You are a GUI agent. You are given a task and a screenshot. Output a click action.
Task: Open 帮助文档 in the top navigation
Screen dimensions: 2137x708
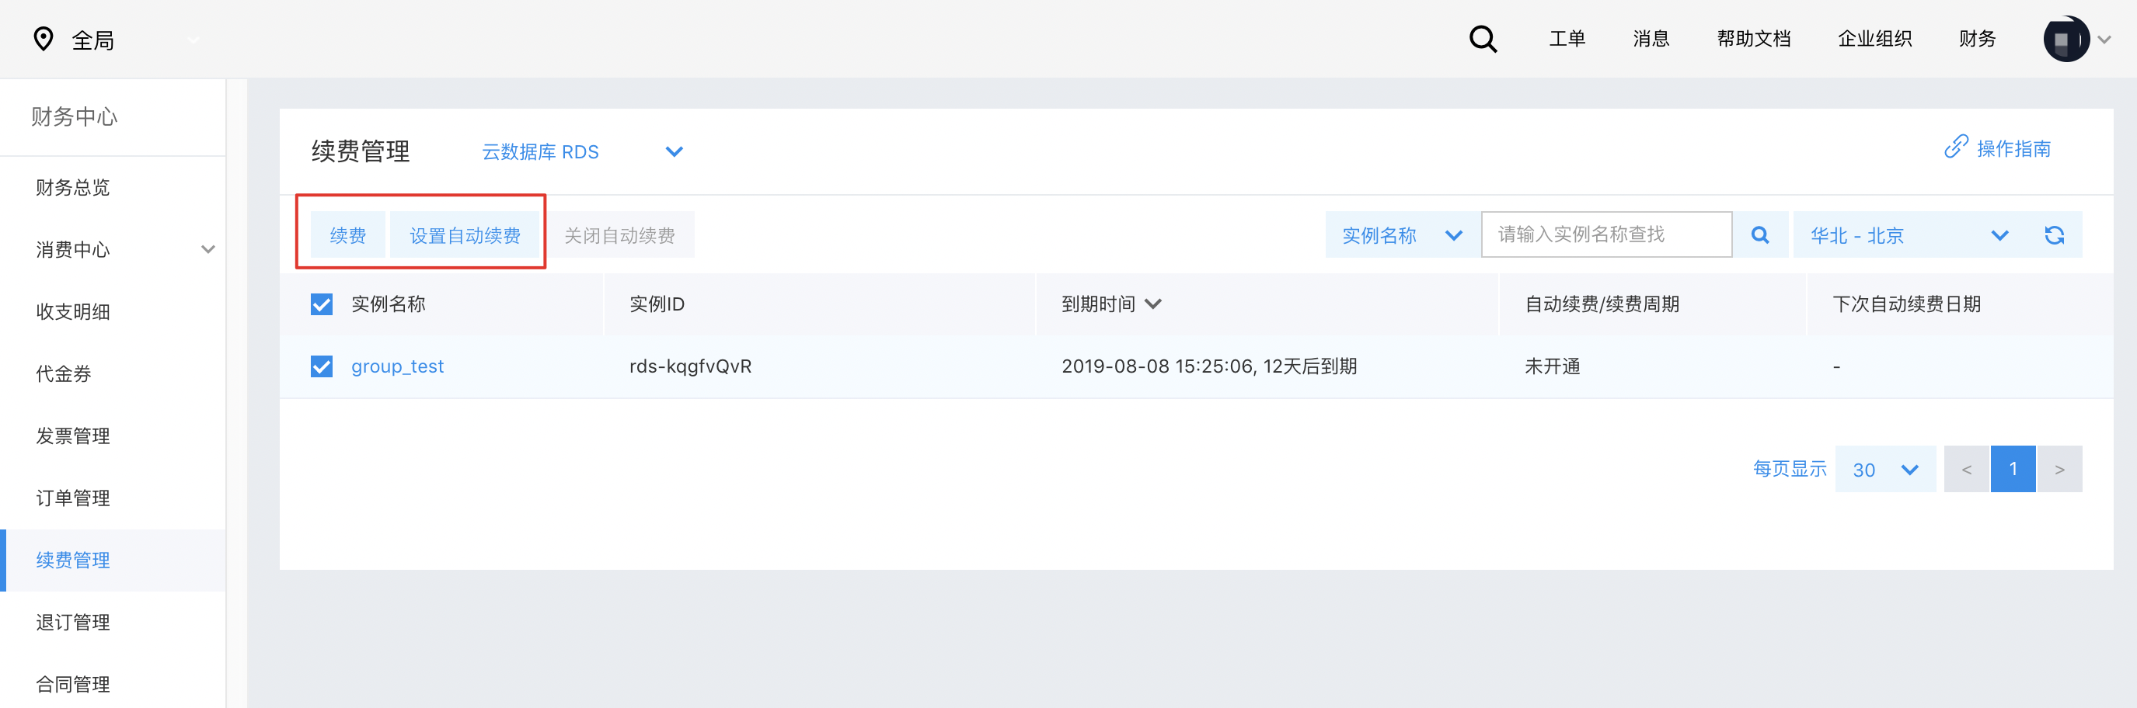coord(1754,39)
